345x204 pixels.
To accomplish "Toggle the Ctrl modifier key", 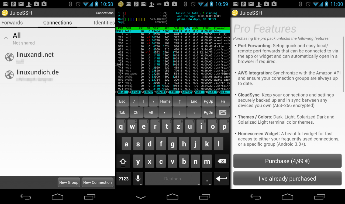I will (137, 113).
